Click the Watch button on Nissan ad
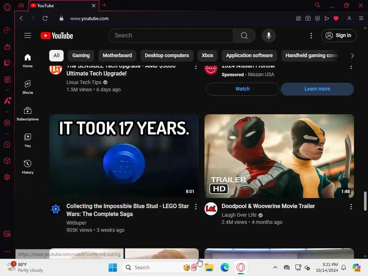The height and width of the screenshot is (276, 368). [243, 89]
